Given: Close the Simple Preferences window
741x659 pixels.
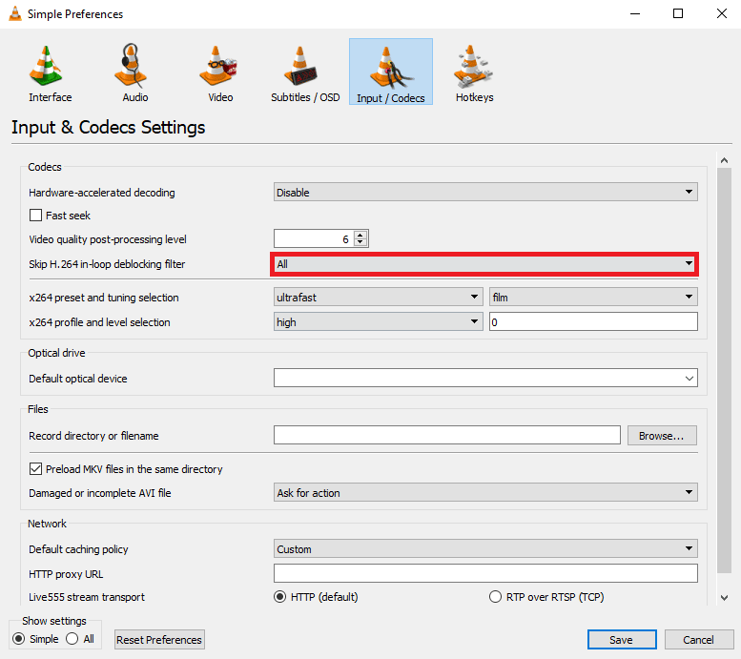Looking at the screenshot, I should tap(722, 13).
